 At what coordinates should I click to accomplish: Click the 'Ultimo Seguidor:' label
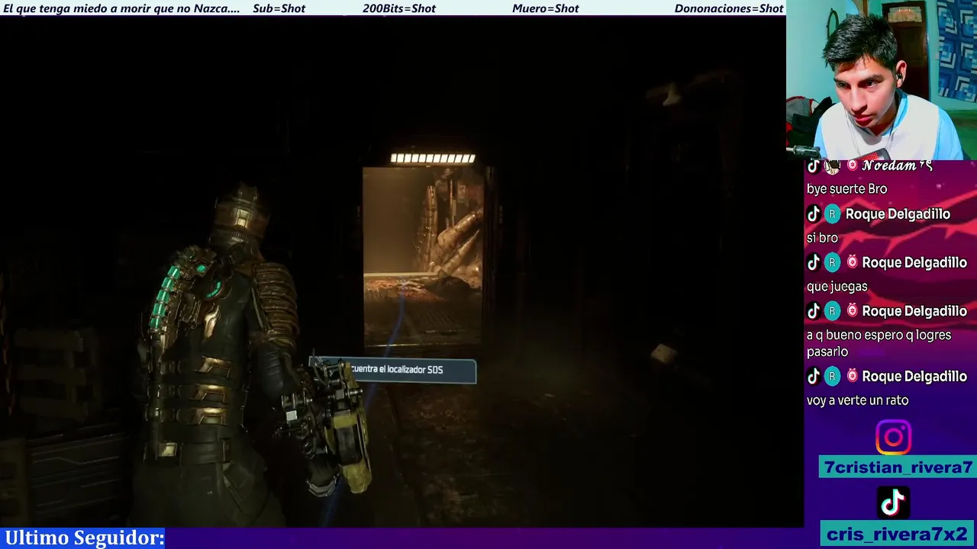pos(85,538)
